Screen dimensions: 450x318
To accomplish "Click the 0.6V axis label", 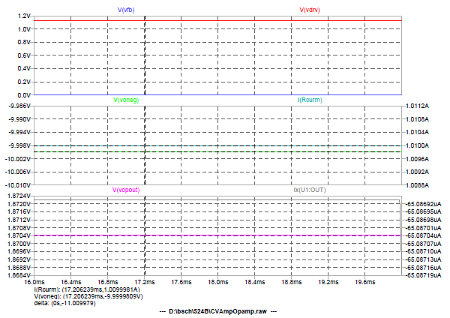I will coord(24,55).
